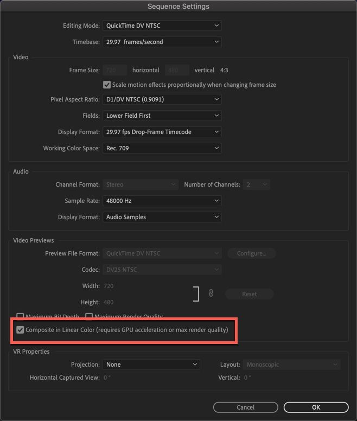Open the Sample Rate dropdown
Viewport: 357px width, 421px height.
162,201
